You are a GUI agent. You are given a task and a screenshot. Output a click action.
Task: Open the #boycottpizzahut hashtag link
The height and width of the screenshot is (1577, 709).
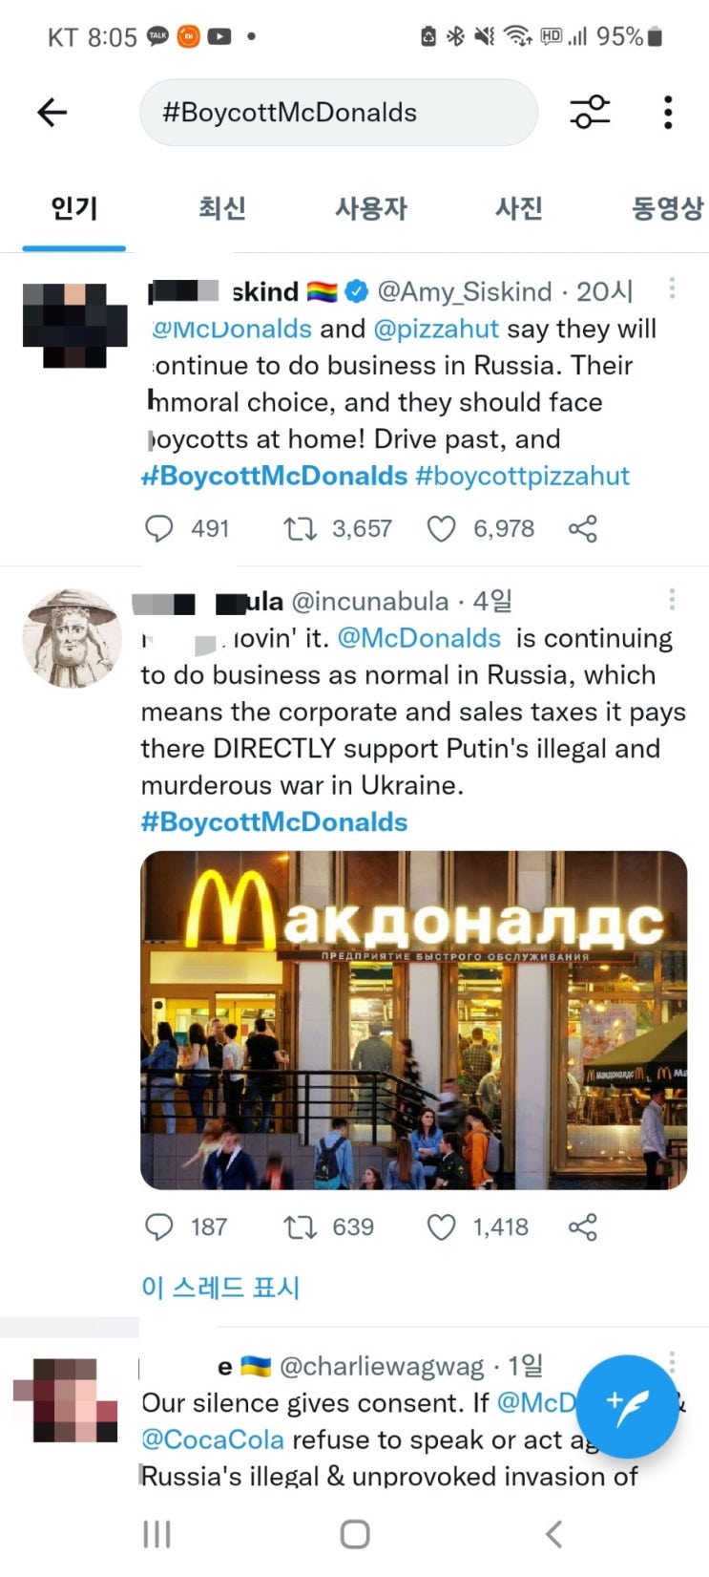523,476
